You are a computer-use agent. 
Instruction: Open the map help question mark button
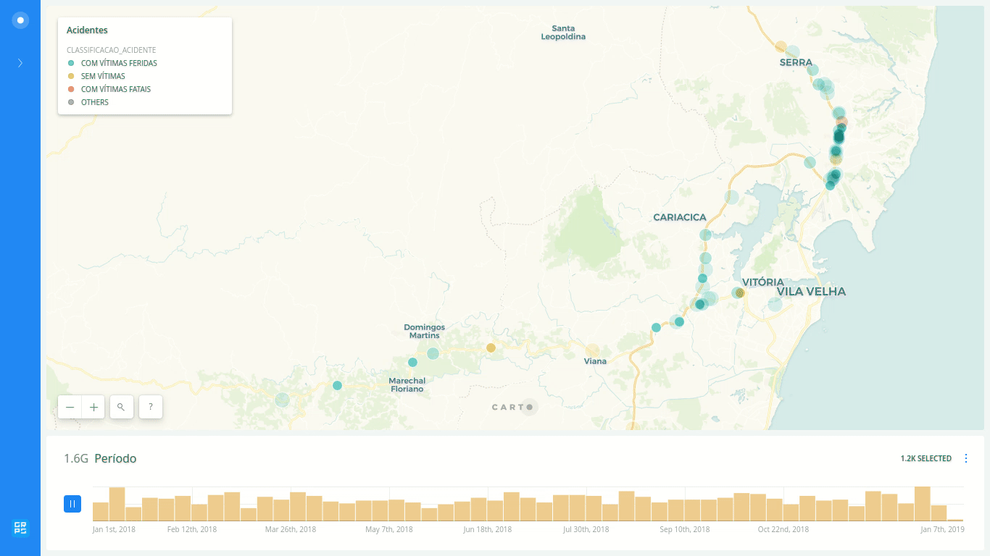[x=150, y=407]
